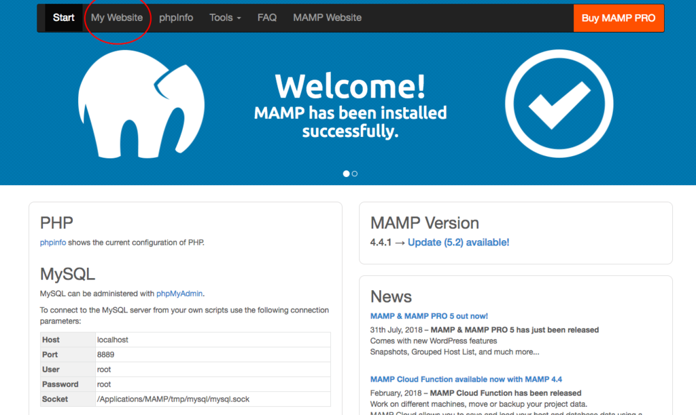This screenshot has height=415, width=696.
Task: Click the Buy MAMP PRO button
Action: (x=619, y=18)
